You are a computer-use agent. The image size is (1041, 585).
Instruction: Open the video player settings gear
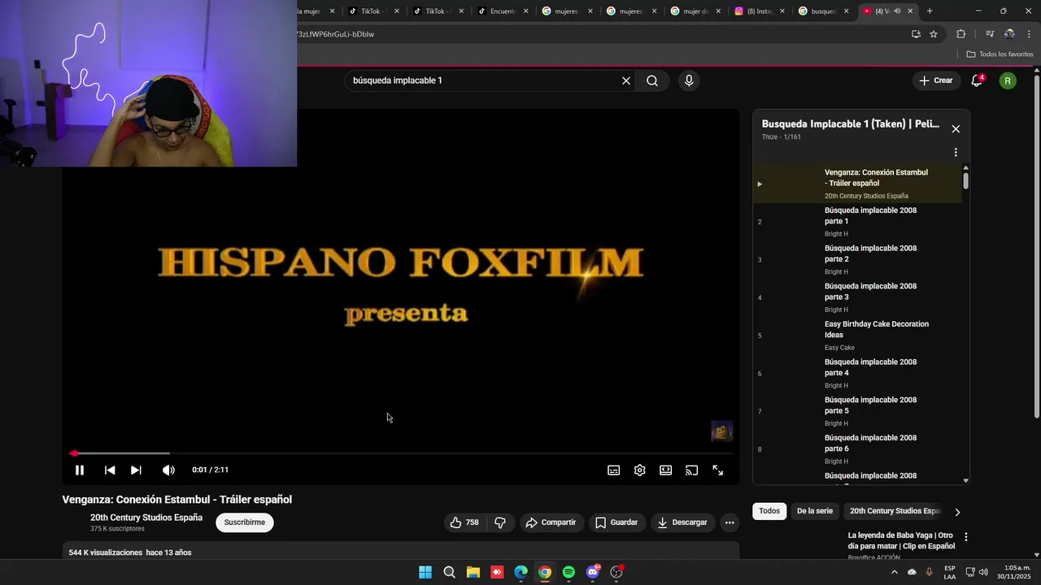640,470
